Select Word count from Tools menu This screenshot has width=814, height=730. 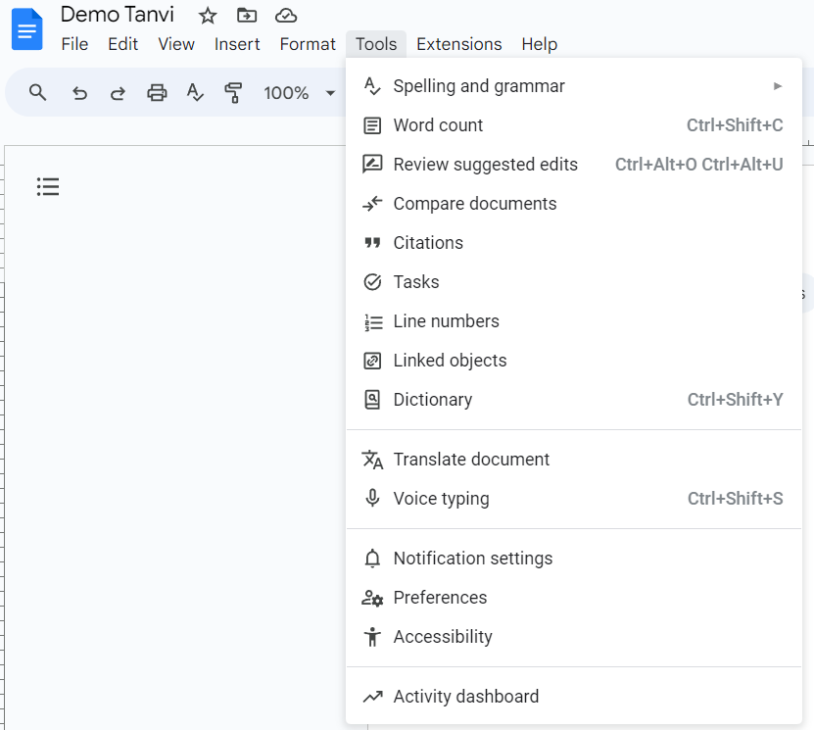(x=574, y=125)
